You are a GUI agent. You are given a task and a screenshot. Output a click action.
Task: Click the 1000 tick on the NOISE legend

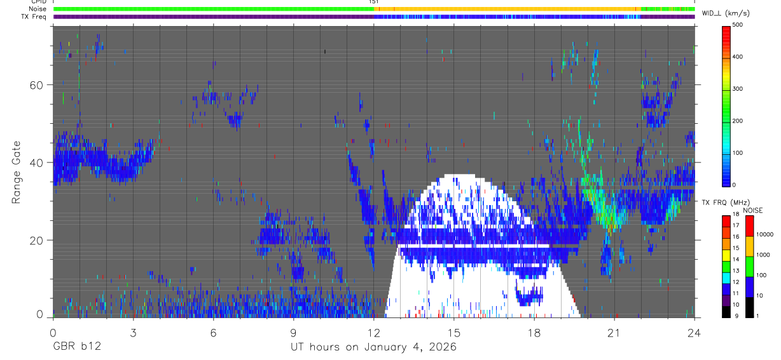point(764,255)
